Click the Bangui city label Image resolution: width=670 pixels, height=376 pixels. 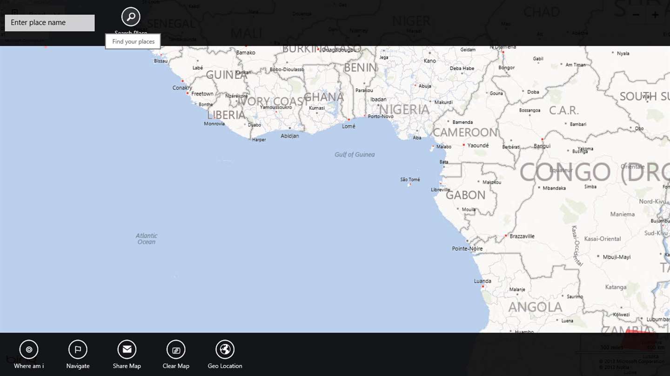[542, 146]
